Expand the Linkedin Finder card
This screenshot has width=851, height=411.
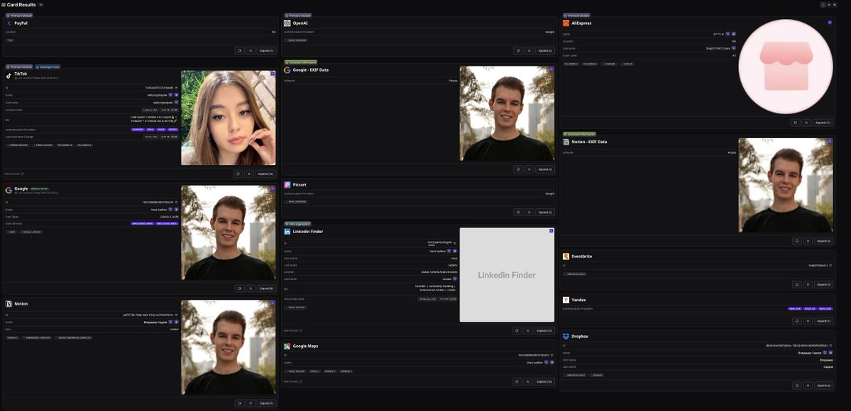click(x=544, y=330)
